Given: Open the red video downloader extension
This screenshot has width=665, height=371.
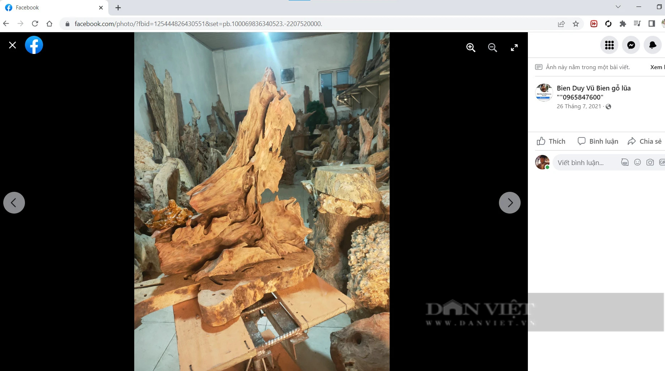Looking at the screenshot, I should [594, 24].
